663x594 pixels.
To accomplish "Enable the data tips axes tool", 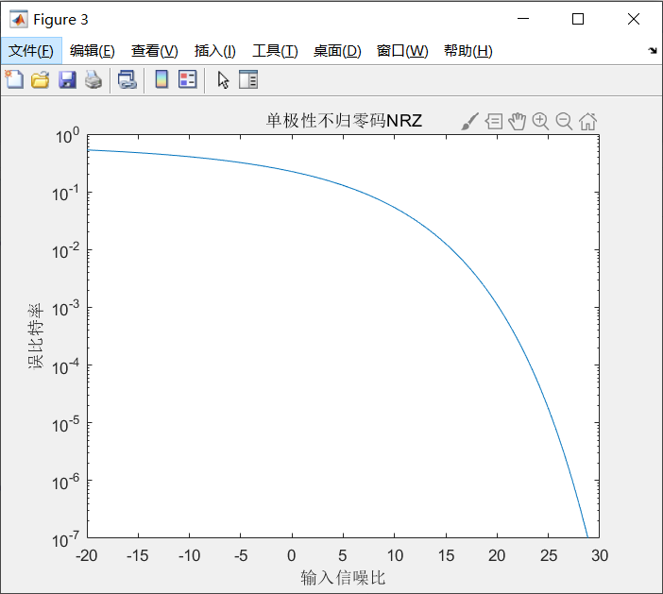I will coord(494,122).
